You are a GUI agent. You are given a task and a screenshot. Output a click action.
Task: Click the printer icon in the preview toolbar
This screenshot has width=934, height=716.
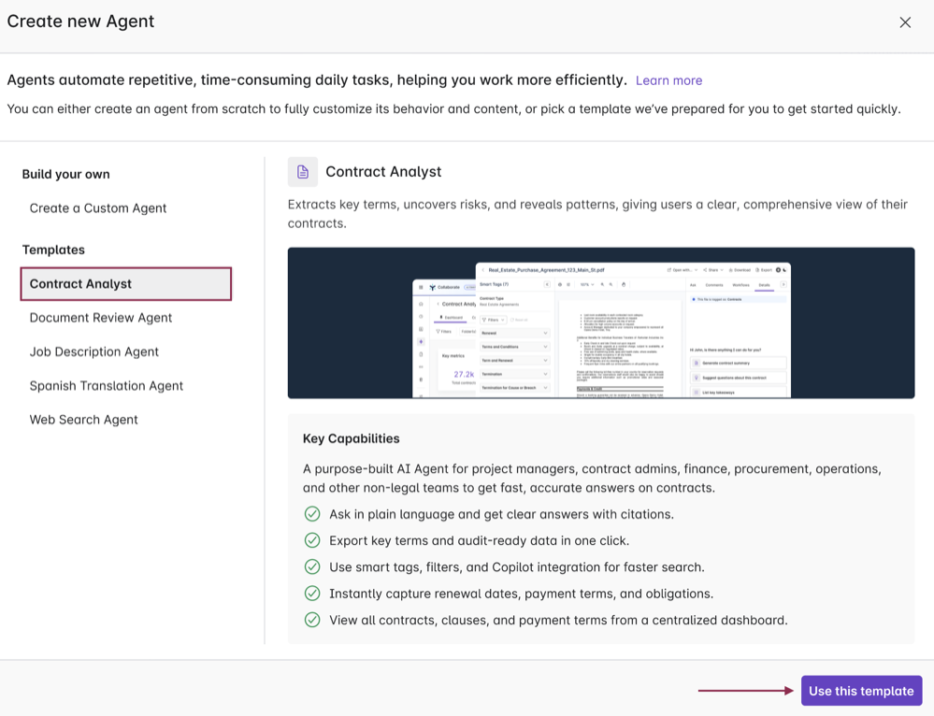click(x=624, y=284)
